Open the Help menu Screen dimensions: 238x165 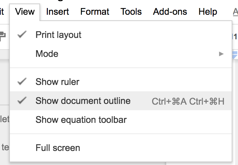[207, 12]
